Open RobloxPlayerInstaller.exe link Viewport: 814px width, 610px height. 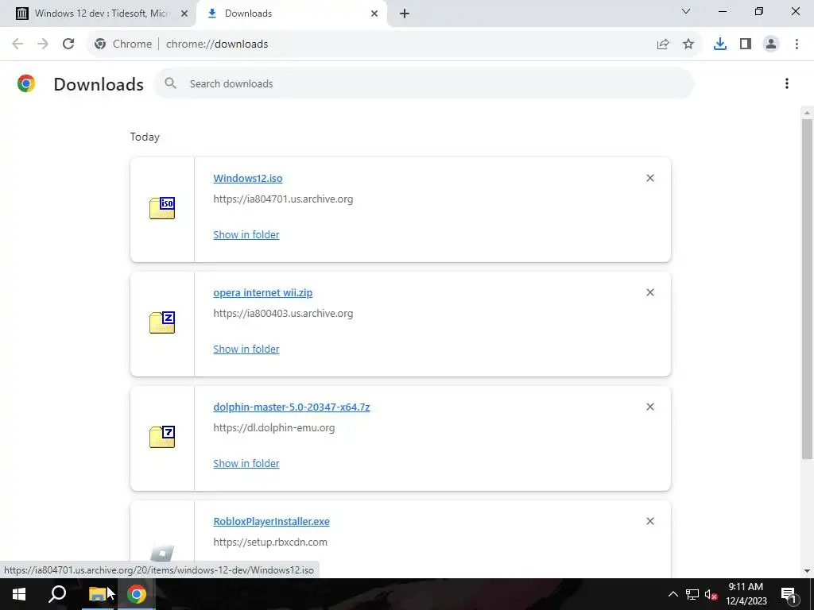click(x=271, y=521)
